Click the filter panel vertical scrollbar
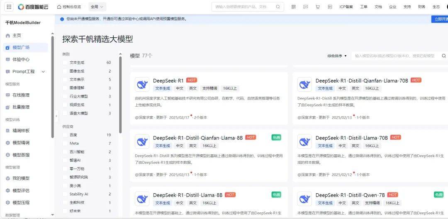 (x=120, y=95)
